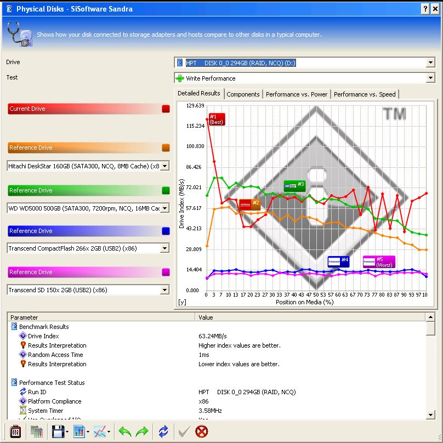Click the bar chart report toolbar icon
Screen dimensions: 443x443
(x=79, y=431)
